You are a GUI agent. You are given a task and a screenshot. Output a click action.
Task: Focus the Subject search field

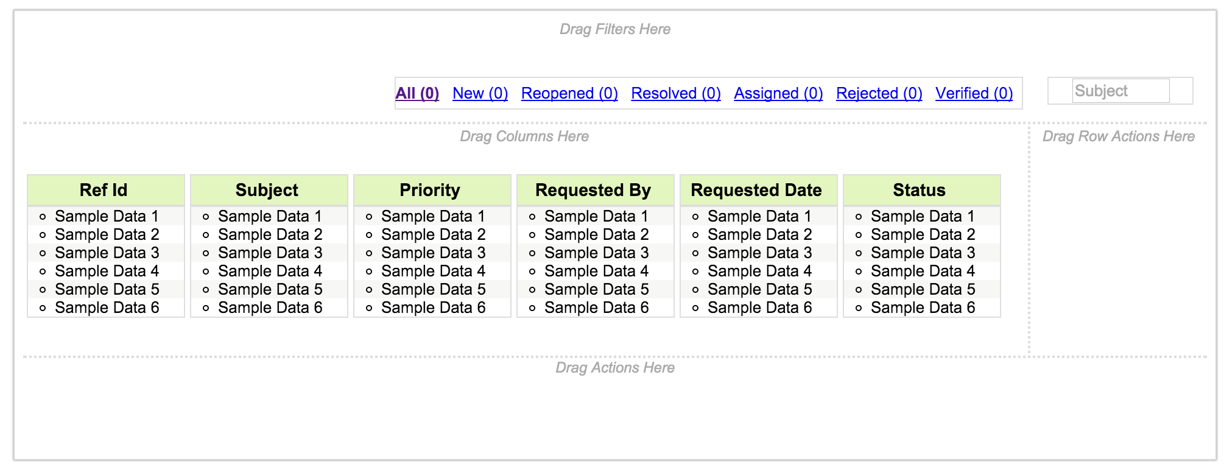pyautogui.click(x=1120, y=91)
